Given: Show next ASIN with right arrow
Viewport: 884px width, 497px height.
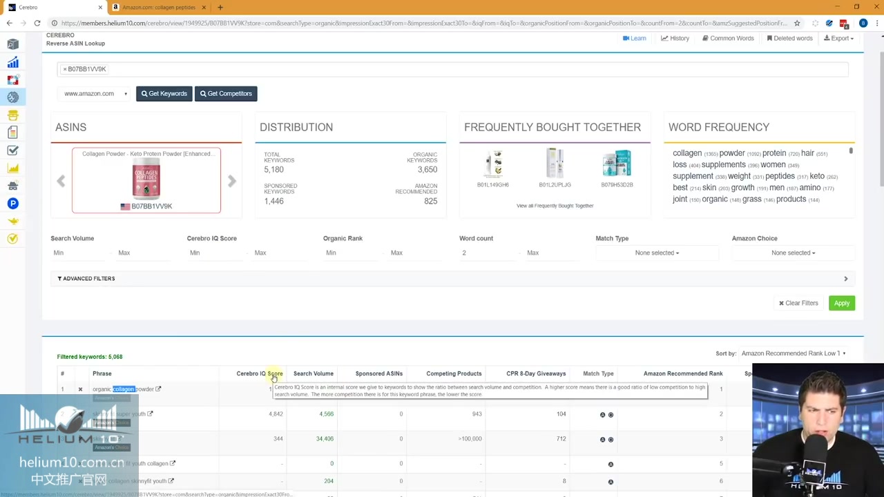Looking at the screenshot, I should click(232, 181).
